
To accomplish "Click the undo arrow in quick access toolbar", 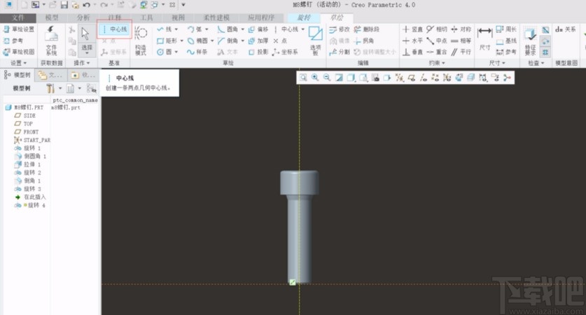I will pos(86,5).
